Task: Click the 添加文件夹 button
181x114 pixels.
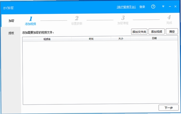Action: coord(139,32)
